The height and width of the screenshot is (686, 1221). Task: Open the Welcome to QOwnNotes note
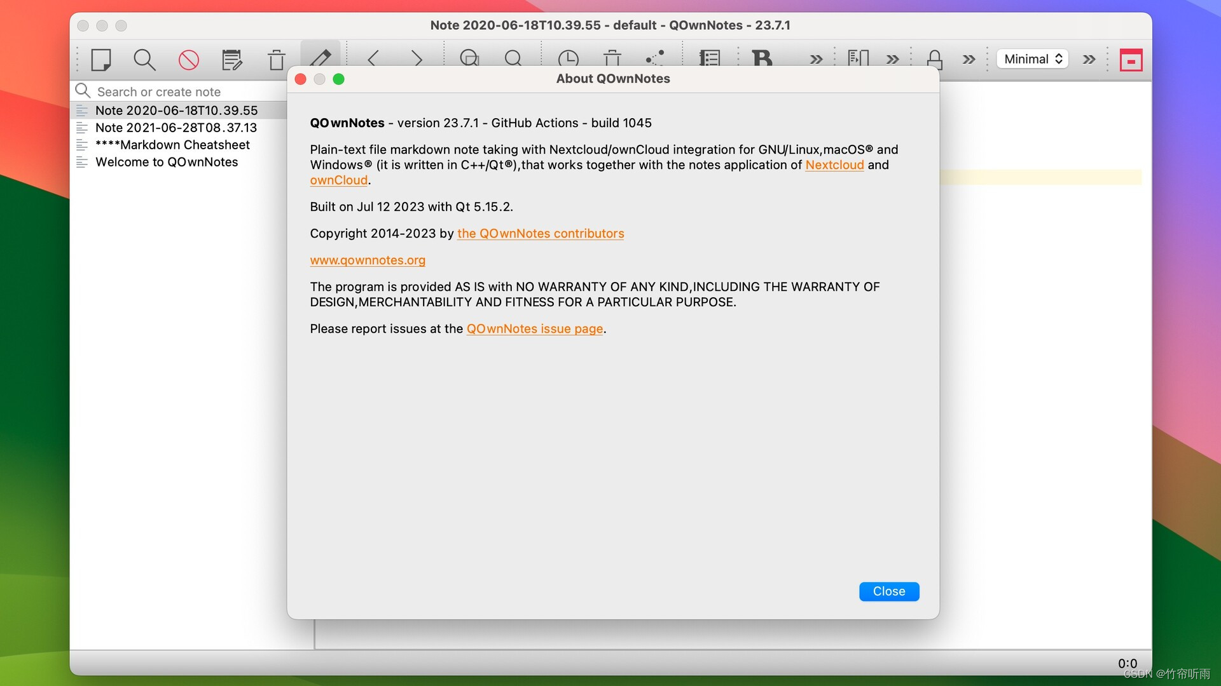coord(178,162)
